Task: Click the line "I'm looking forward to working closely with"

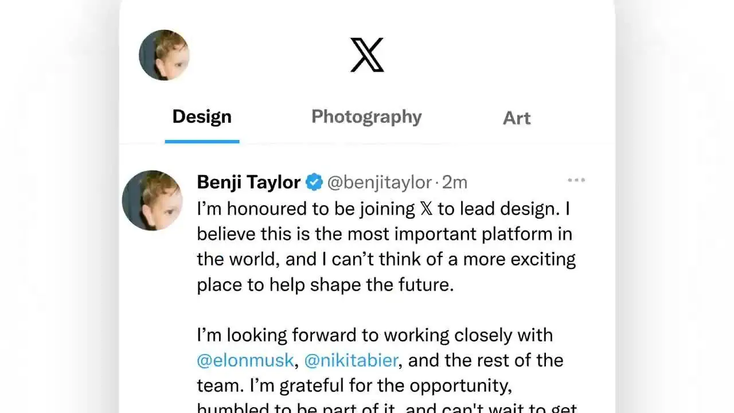Action: 374,335
